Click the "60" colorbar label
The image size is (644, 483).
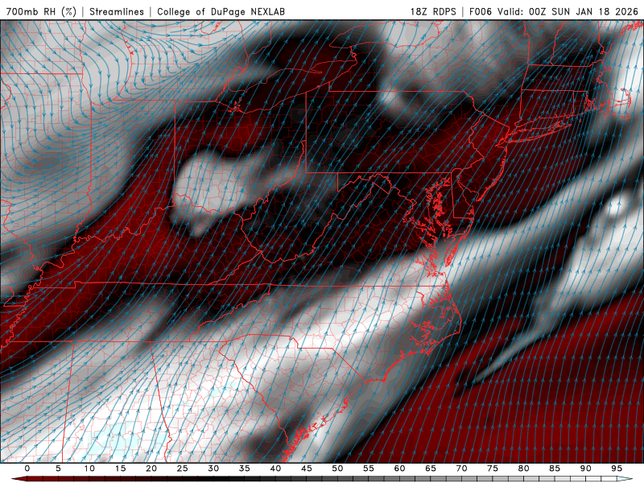399,469
